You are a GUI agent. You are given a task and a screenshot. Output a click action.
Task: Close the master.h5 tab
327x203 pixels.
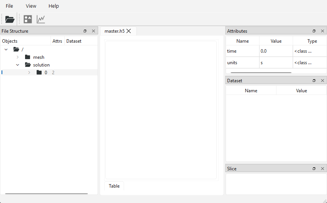pos(129,31)
